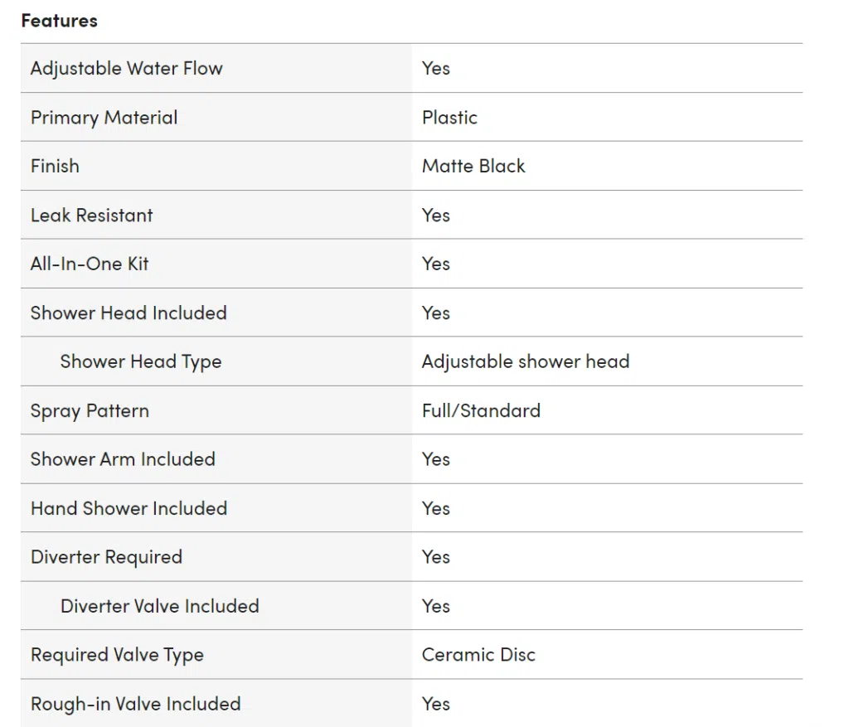Select the indented Shower Head Type label

pyautogui.click(x=141, y=362)
